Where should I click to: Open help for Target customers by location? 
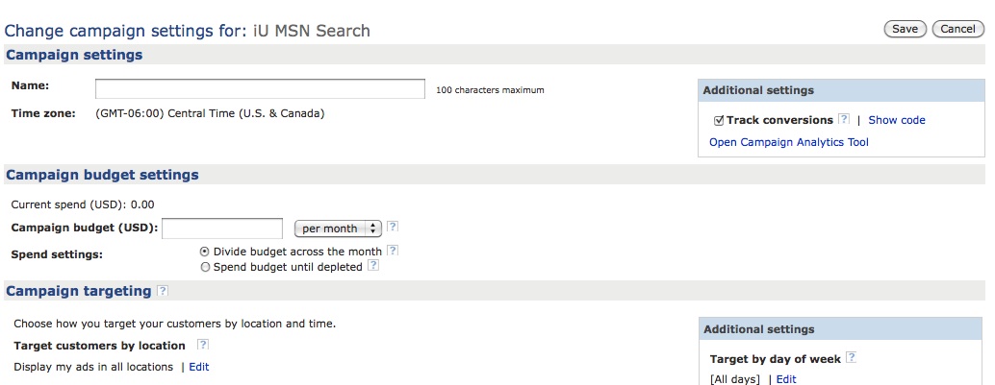[202, 345]
